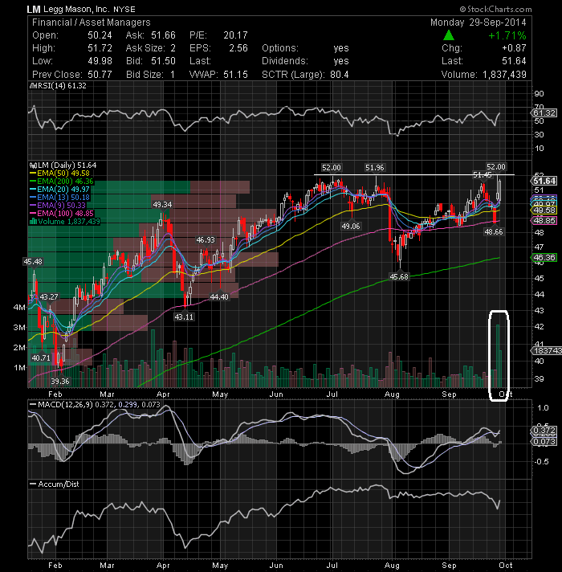
Task: Click the 0.372 MACD value tag on right axis
Action: pos(544,430)
